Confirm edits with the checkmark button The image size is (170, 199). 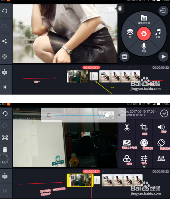pyautogui.click(x=164, y=114)
